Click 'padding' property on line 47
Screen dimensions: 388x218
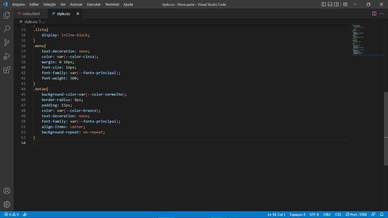pos(49,105)
